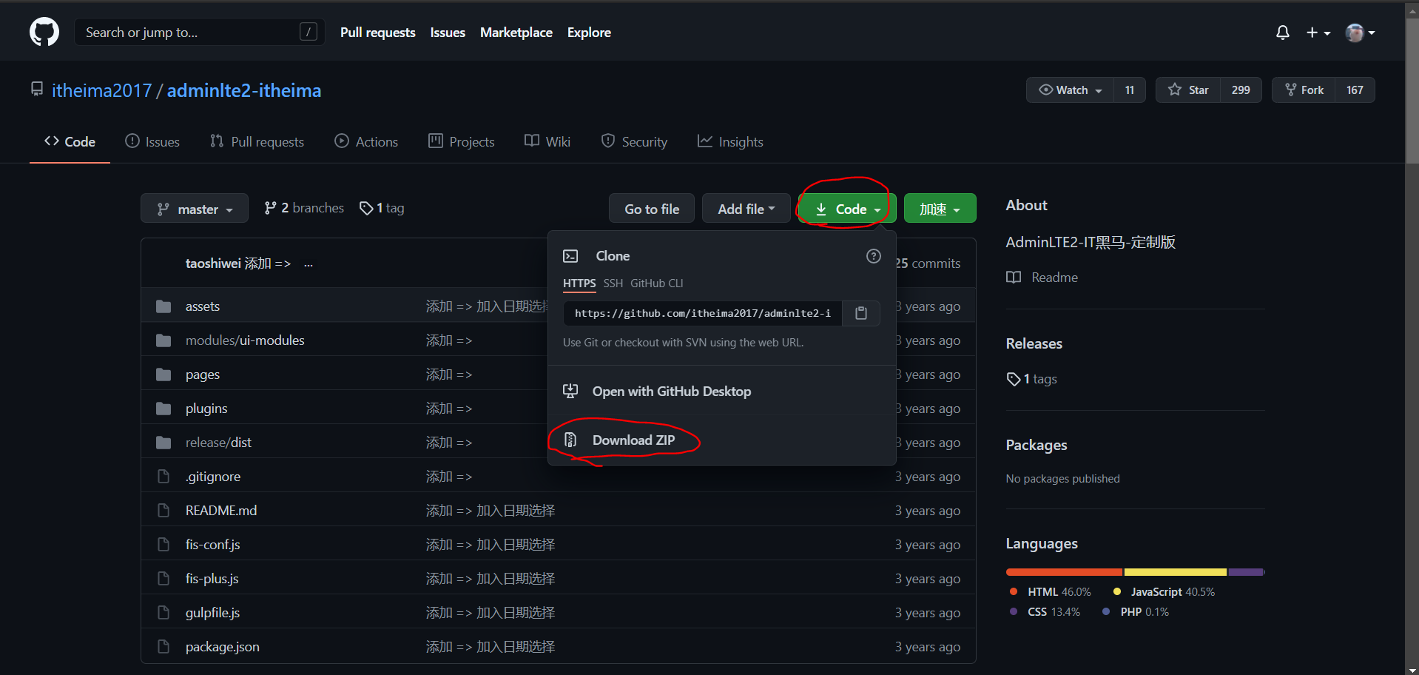1419x675 pixels.
Task: Click the modules folder icon
Action: point(164,340)
